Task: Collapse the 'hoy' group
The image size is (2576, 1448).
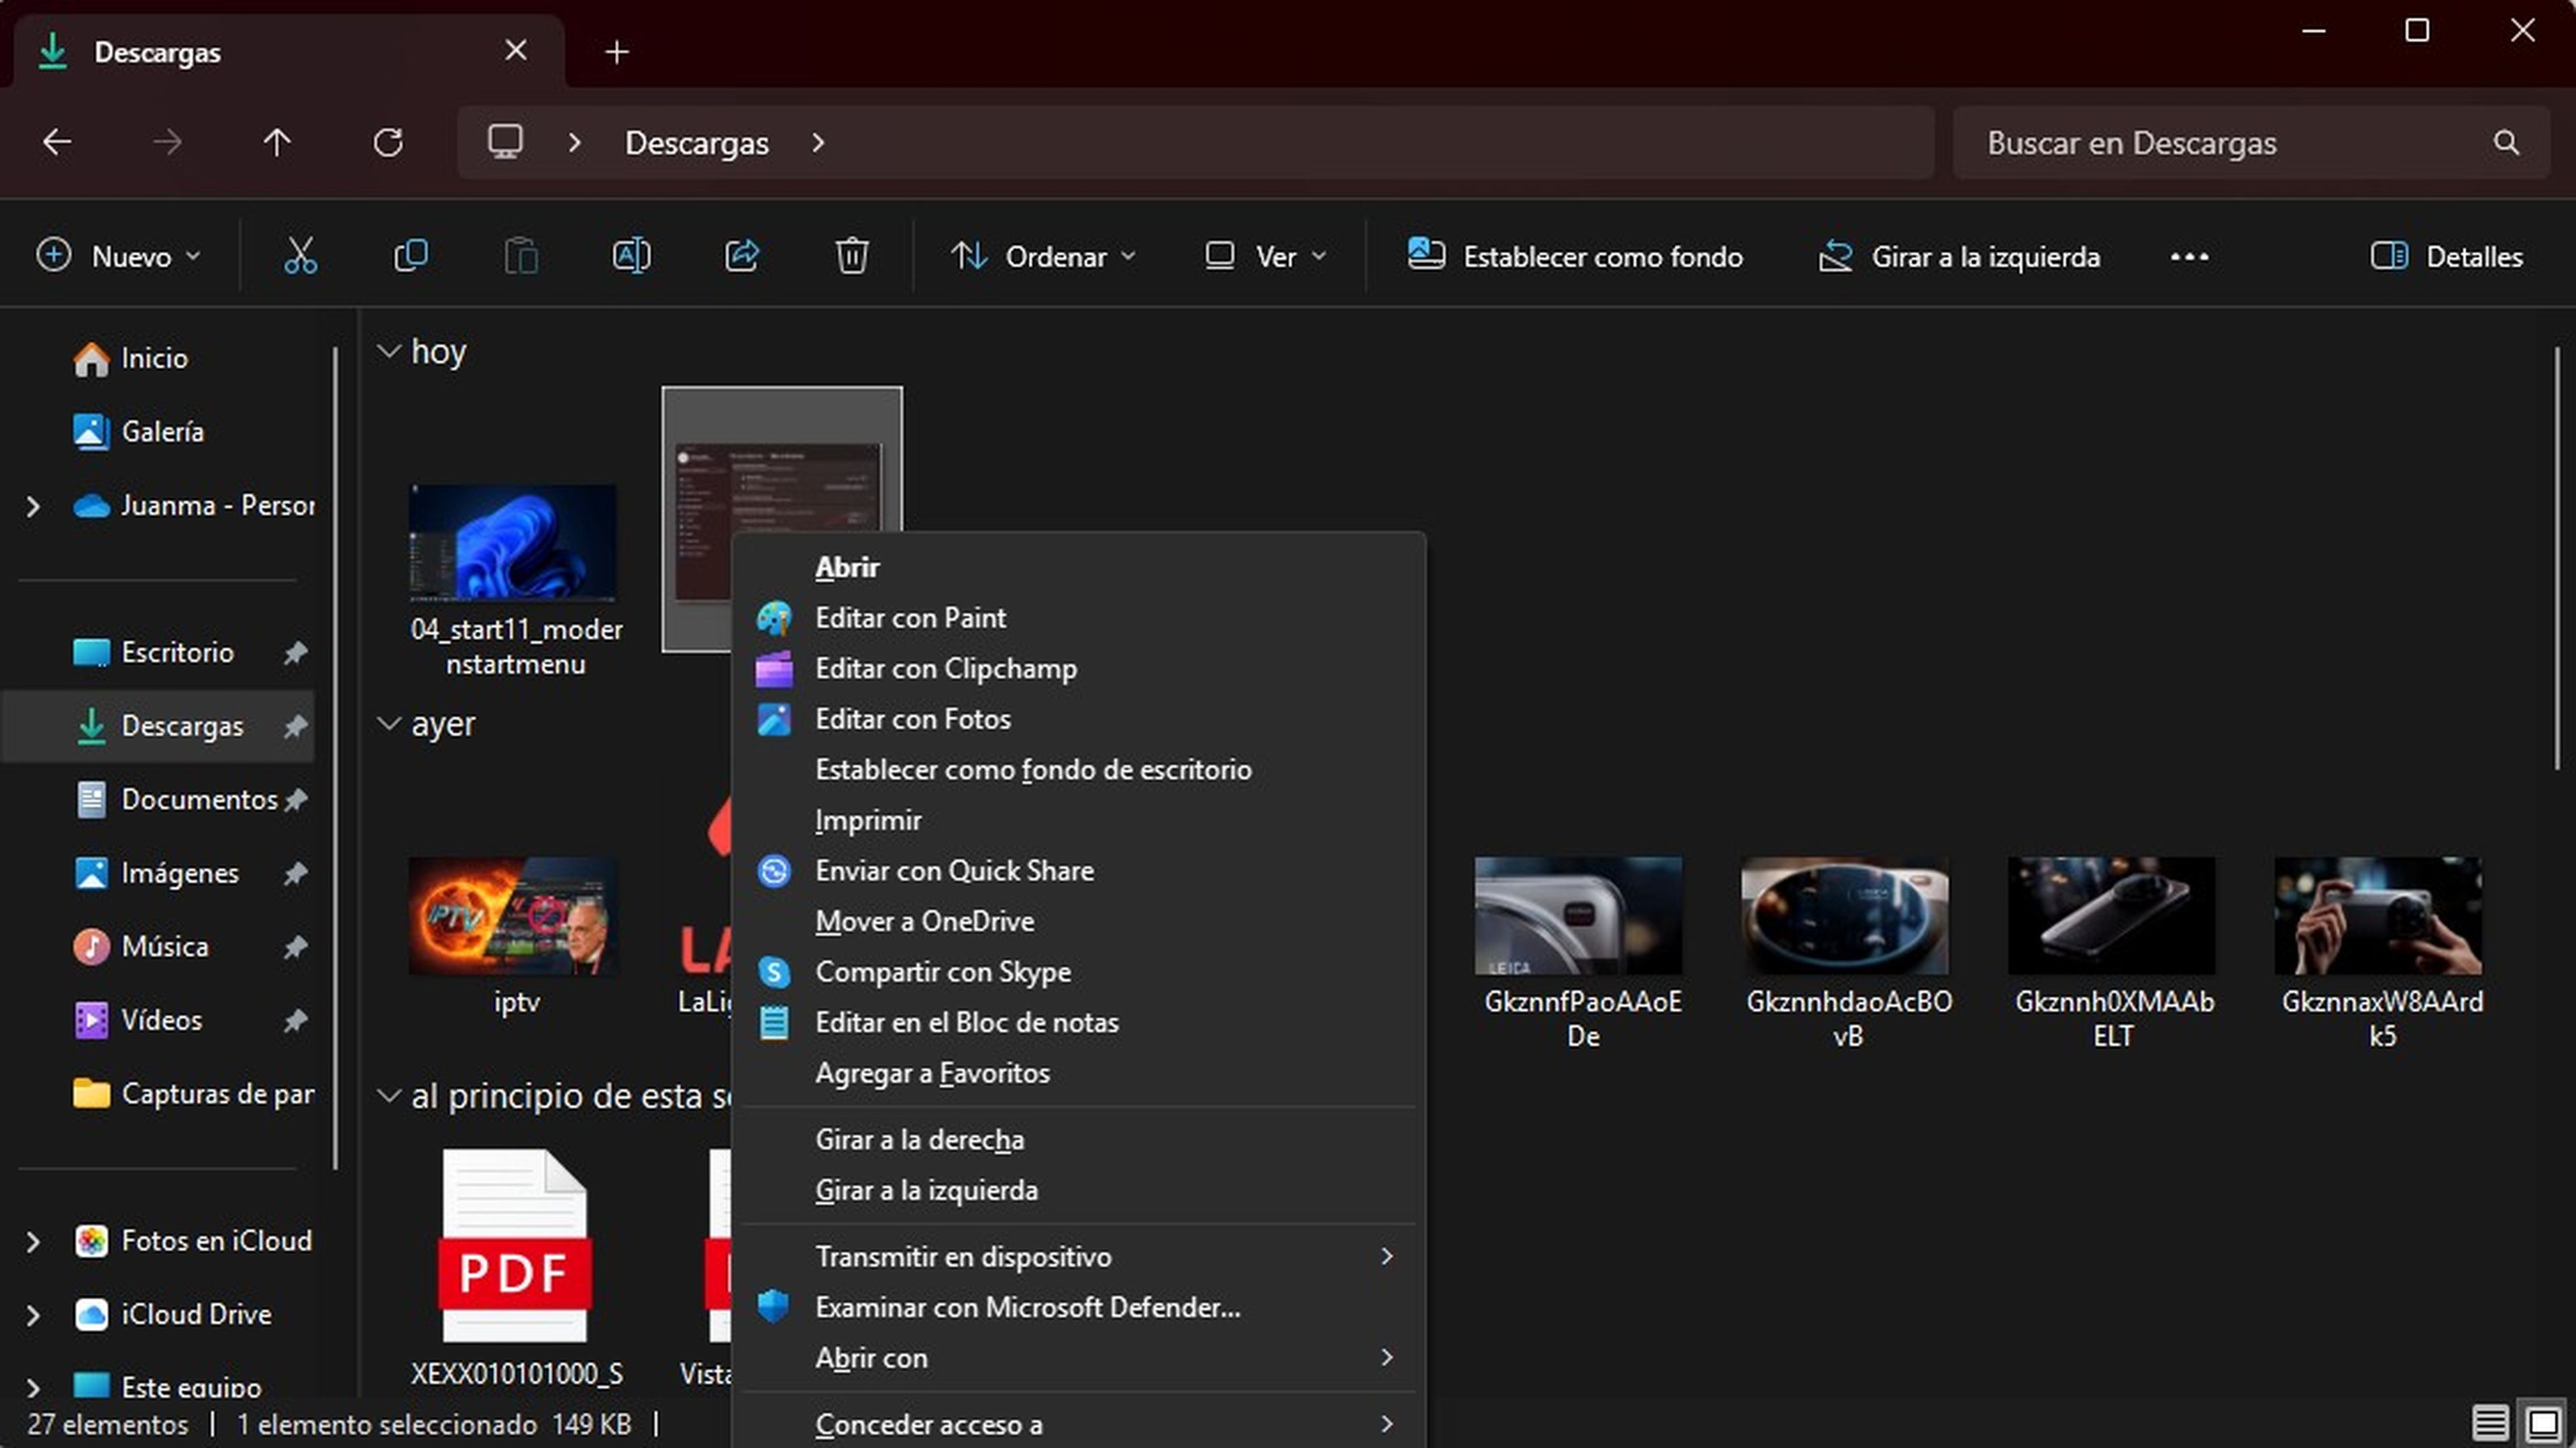Action: click(x=388, y=352)
